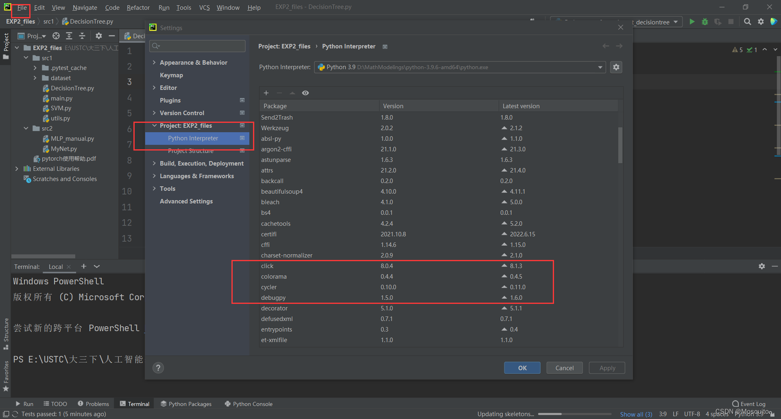
Task: Collapse Project: EXP2_files settings category
Action: (x=154, y=125)
